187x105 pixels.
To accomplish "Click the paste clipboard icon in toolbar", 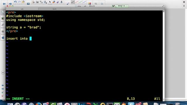I will (23, 2).
